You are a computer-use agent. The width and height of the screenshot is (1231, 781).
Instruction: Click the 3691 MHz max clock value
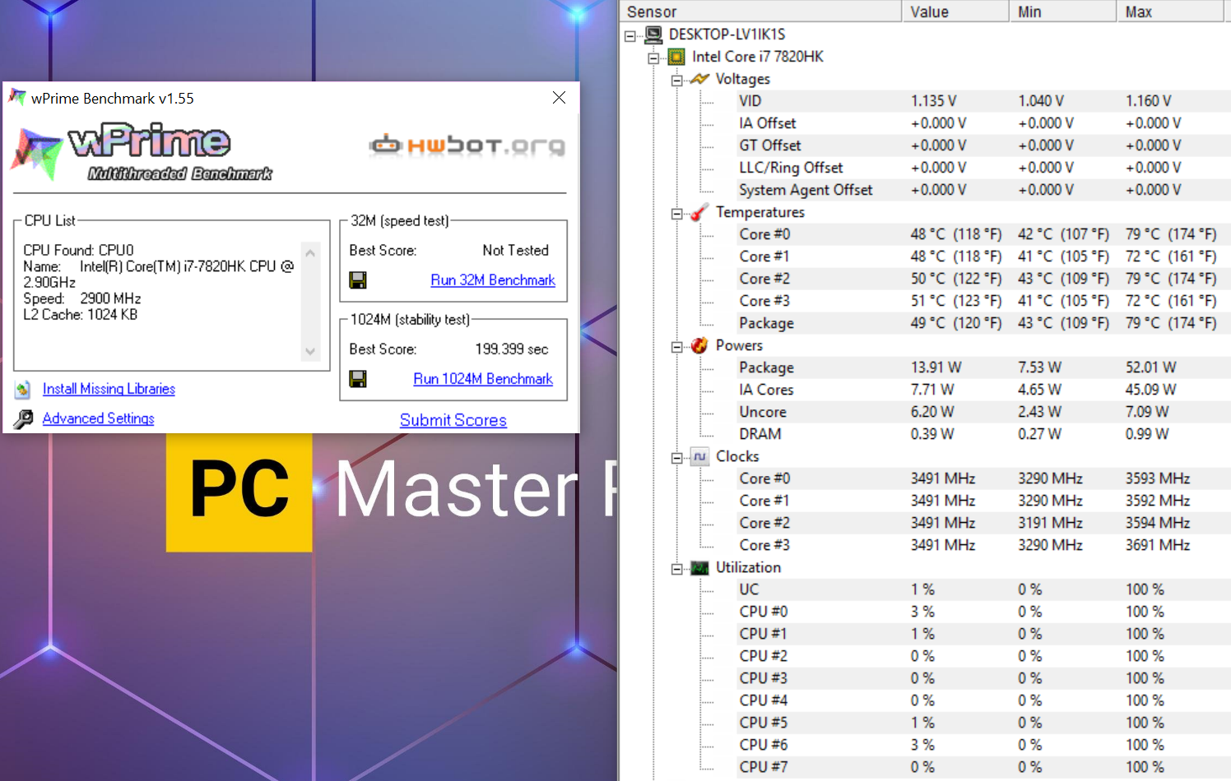1158,545
